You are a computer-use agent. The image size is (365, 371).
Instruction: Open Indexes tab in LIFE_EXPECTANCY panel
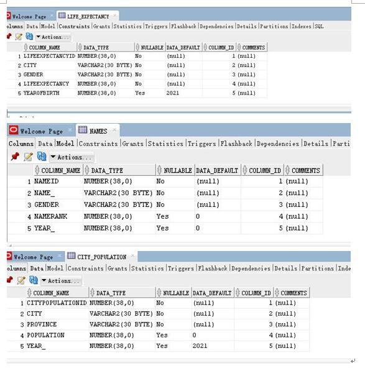pyautogui.click(x=302, y=26)
